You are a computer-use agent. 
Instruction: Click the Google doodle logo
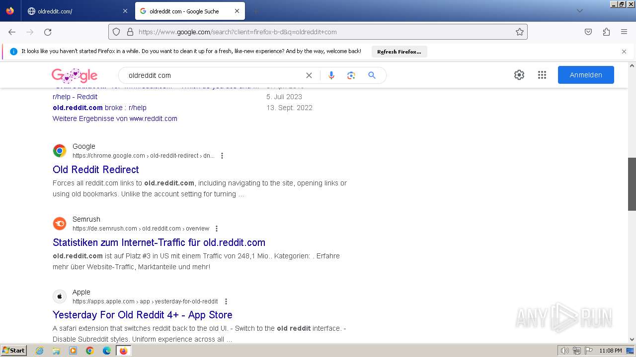(75, 75)
